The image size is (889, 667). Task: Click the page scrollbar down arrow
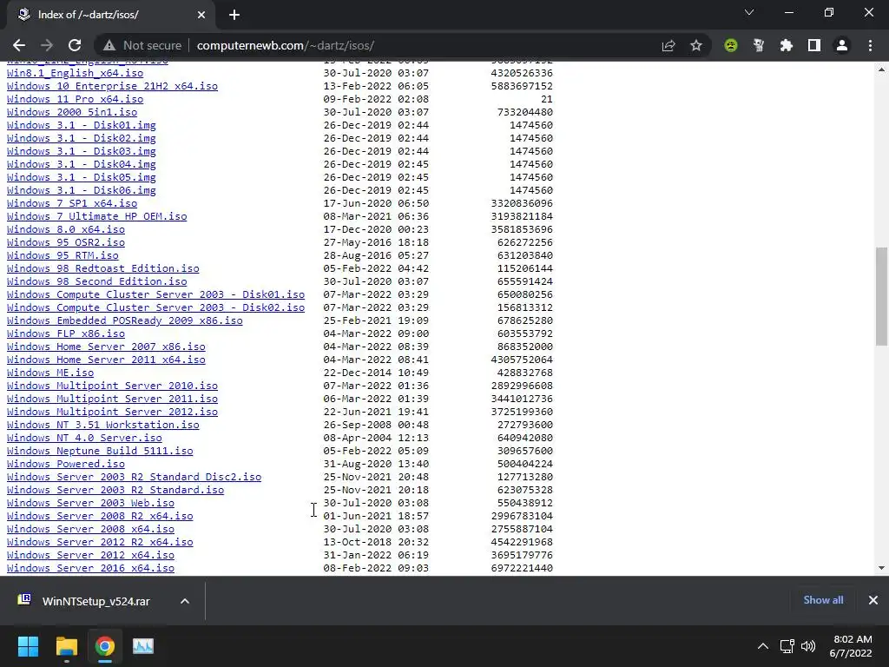881,568
